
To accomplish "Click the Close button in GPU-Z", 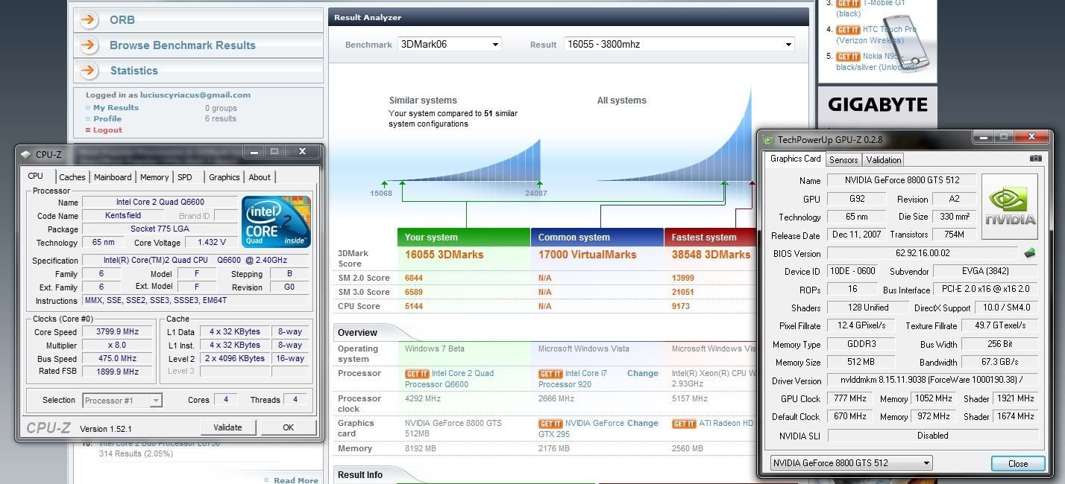I will pyautogui.click(x=1018, y=463).
